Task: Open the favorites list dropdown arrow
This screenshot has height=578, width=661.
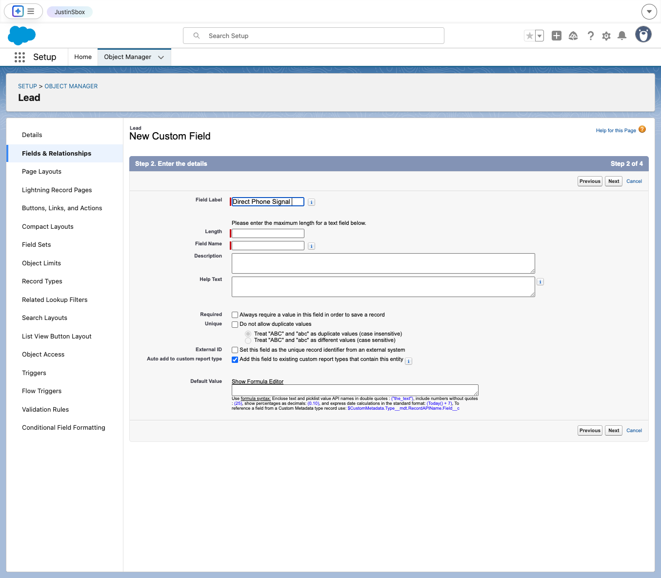Action: [x=540, y=36]
